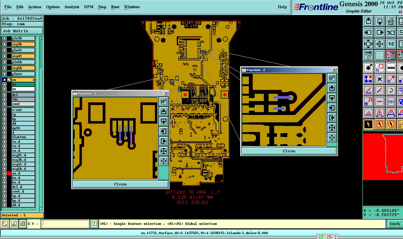Click the pan up arrow icon

tap(368, 21)
